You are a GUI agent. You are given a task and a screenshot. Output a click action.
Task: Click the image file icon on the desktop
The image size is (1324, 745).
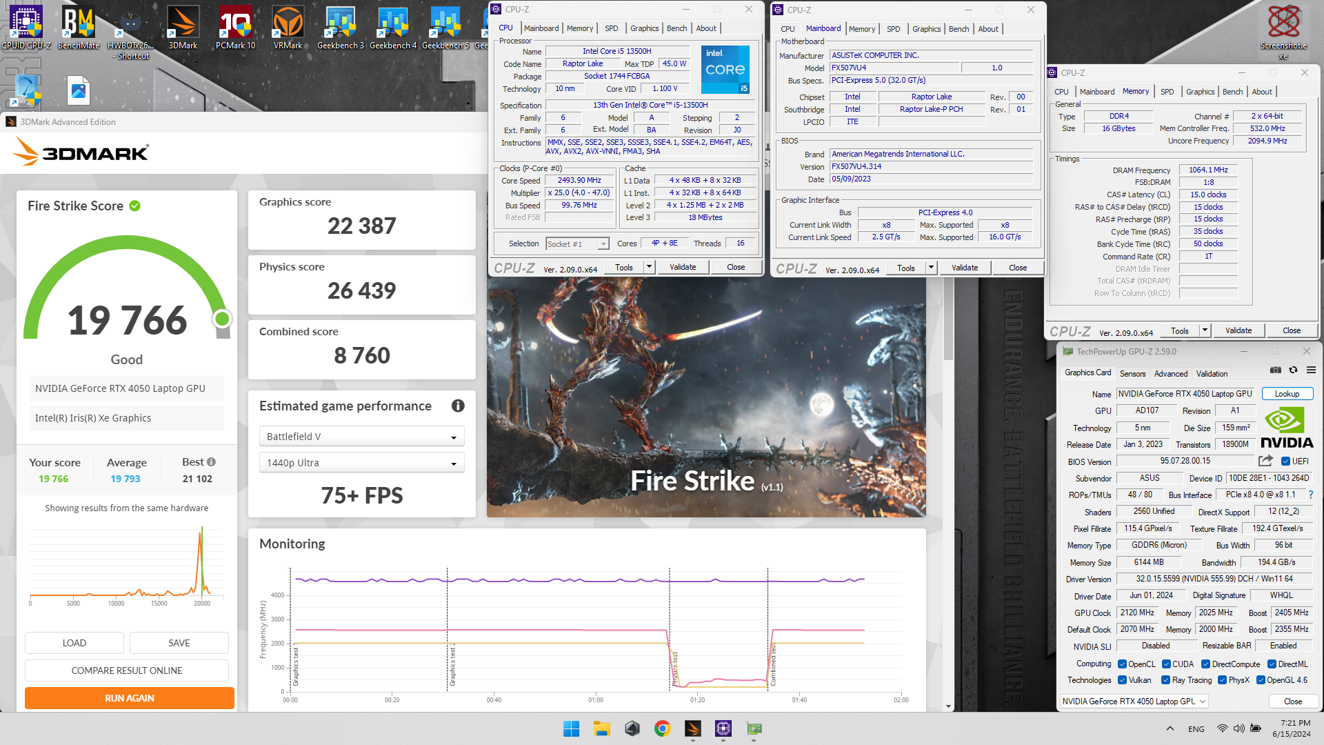point(79,90)
